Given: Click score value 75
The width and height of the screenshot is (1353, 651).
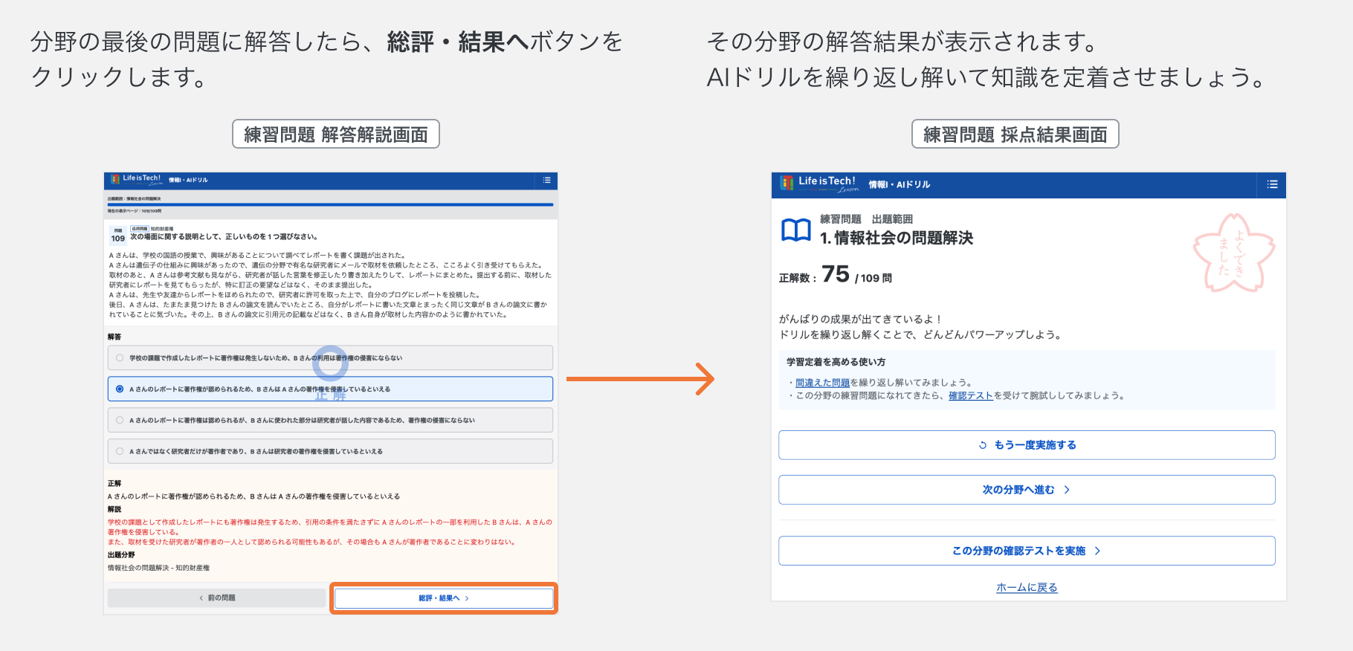Looking at the screenshot, I should (x=836, y=274).
